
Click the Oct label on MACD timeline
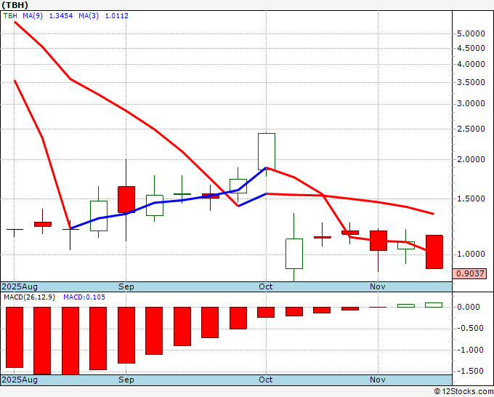[x=266, y=380]
